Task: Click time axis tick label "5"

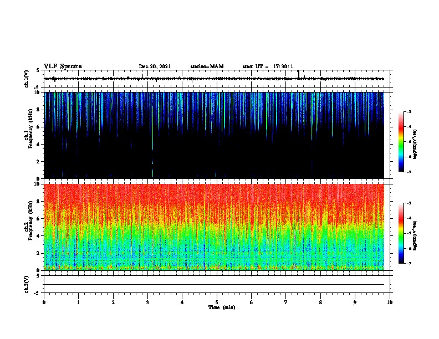Action: 217,302
